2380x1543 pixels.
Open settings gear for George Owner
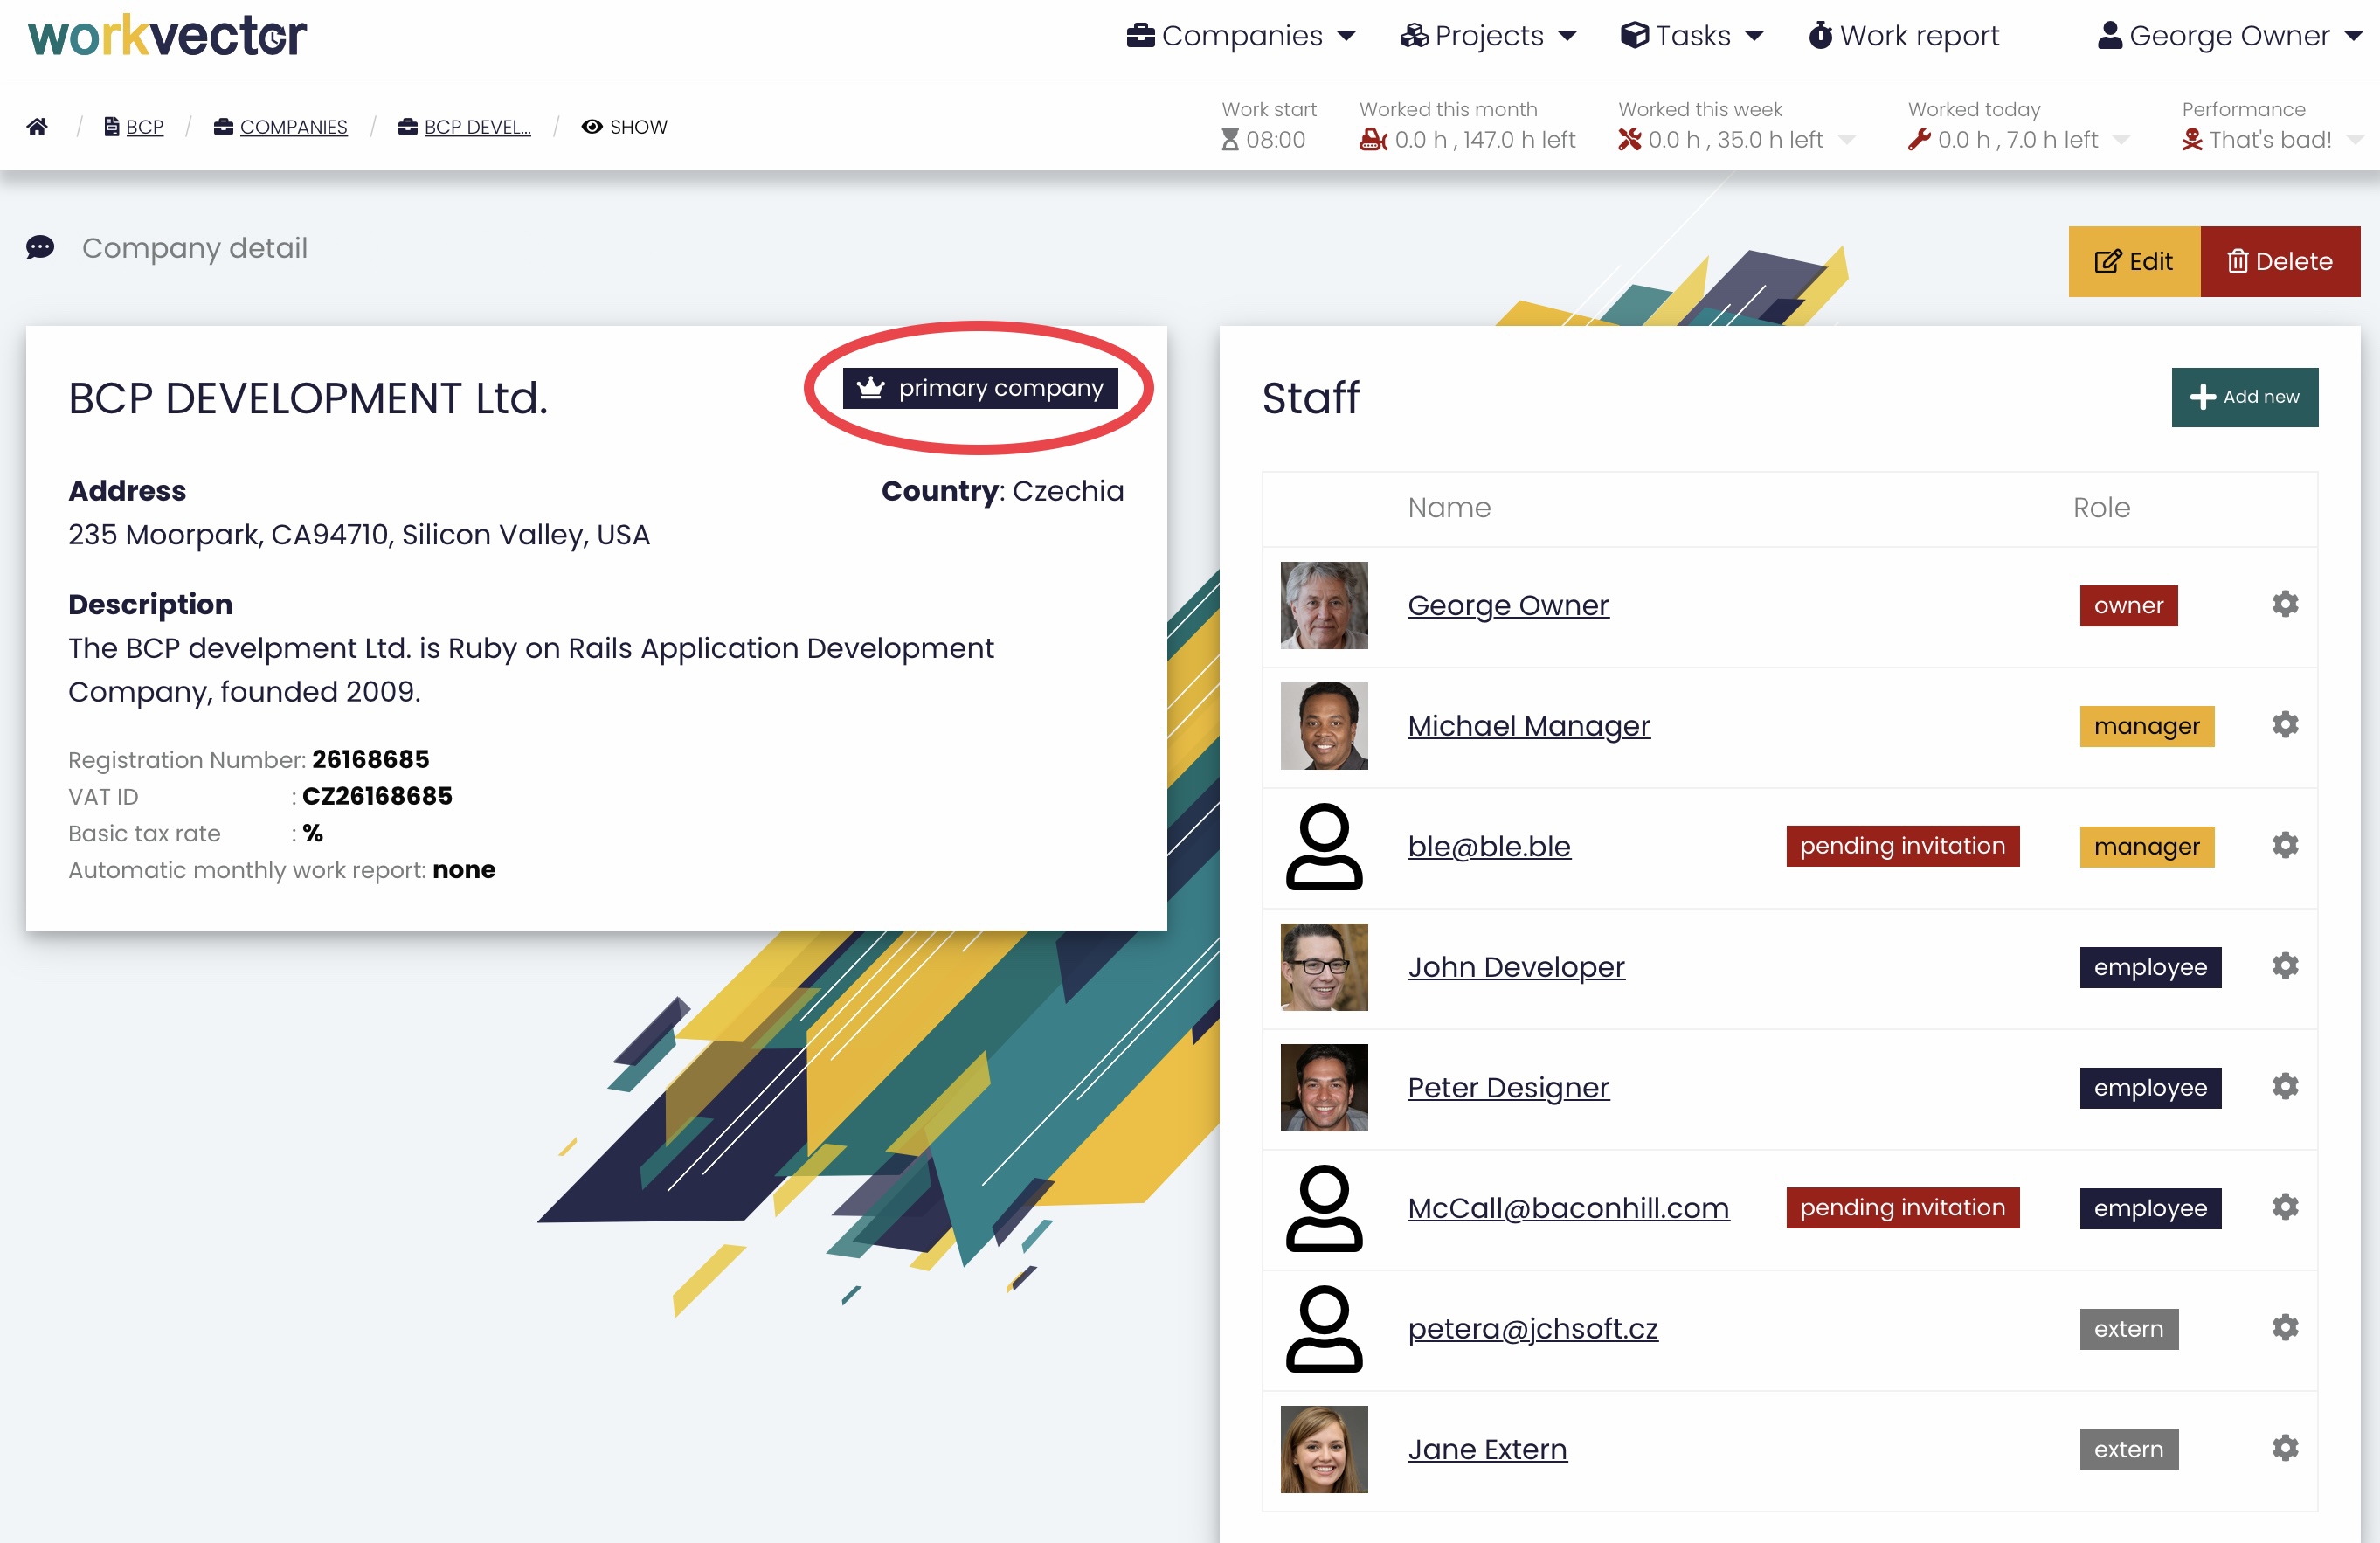click(x=2284, y=604)
